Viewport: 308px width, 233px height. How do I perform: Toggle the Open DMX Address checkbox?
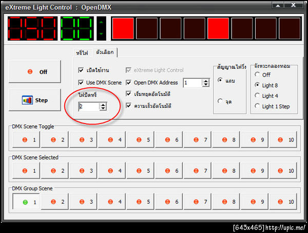click(128, 82)
